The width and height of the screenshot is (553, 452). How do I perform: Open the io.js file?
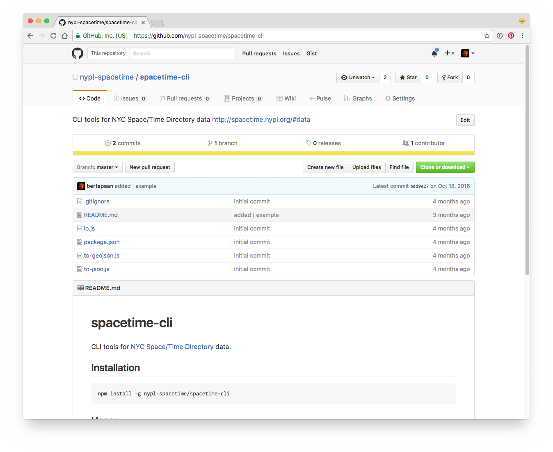[89, 228]
